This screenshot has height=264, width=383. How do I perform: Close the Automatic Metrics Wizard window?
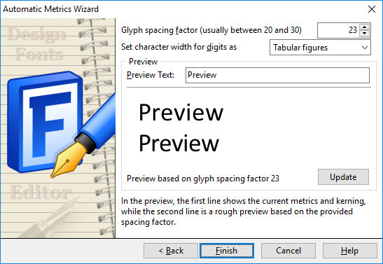[x=372, y=9]
